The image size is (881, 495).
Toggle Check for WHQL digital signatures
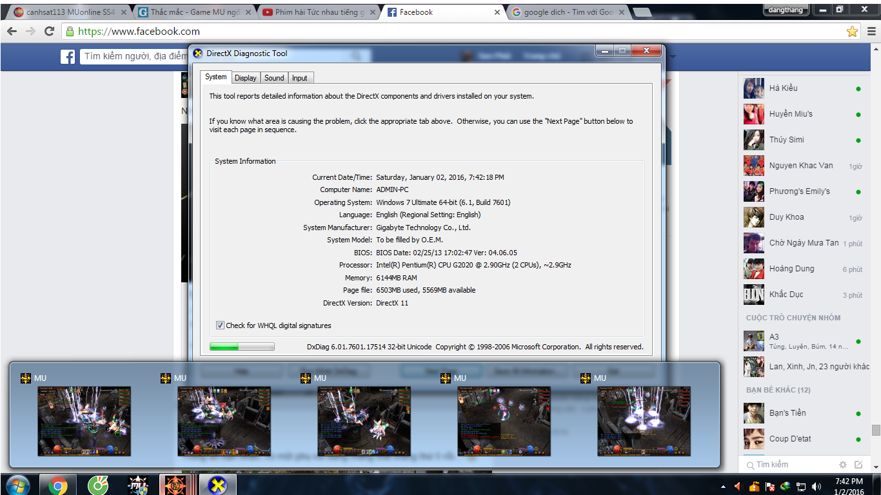(x=220, y=325)
